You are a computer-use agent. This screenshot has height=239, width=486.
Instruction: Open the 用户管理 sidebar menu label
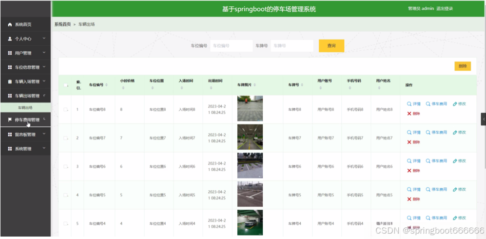click(x=23, y=53)
